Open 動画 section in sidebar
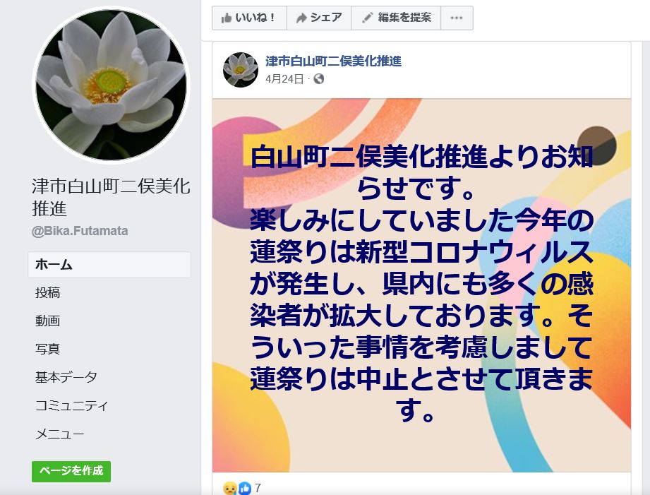 48,321
